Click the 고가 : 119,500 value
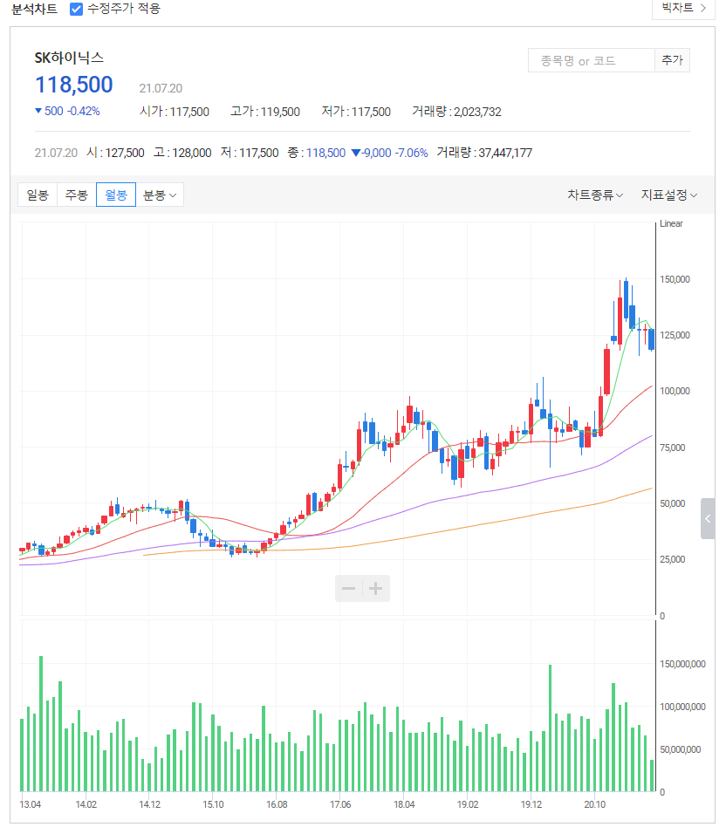The image size is (726, 827). click(265, 112)
